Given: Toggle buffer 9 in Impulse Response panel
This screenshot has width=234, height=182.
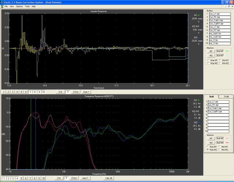Looking at the screenshot, I should [x=39, y=92].
